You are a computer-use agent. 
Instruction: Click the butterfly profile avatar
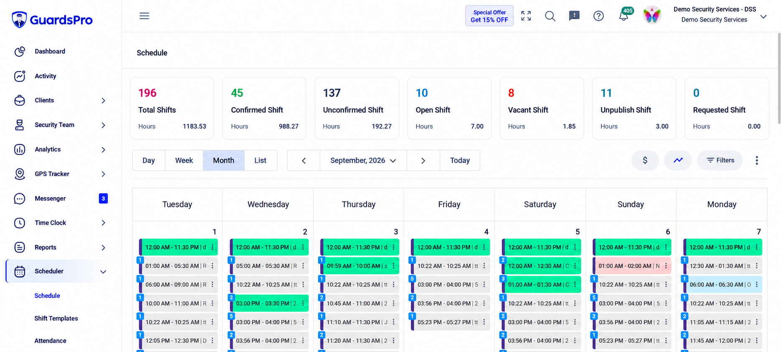[652, 15]
